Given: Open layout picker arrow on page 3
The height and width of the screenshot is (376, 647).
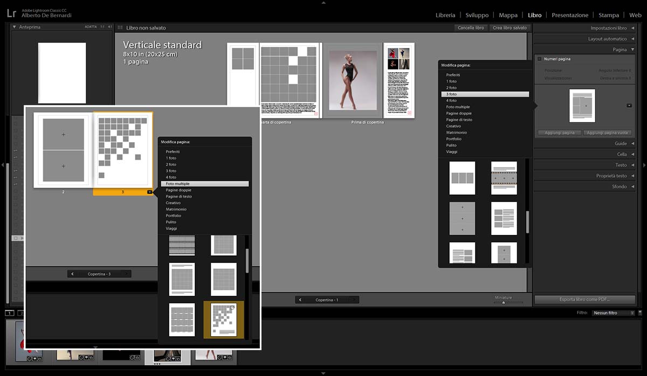Looking at the screenshot, I should pos(149,192).
